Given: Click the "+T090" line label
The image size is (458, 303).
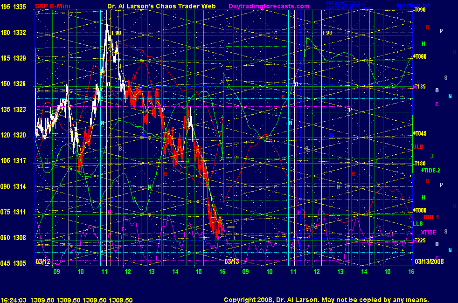Looking at the screenshot, I should (x=420, y=56).
